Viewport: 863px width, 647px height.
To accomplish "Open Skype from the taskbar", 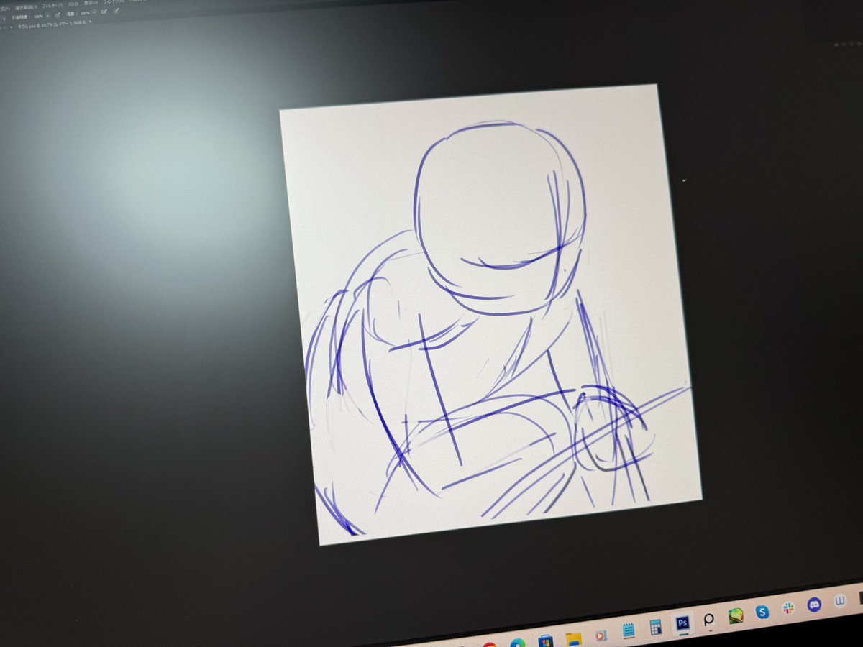I will point(762,611).
